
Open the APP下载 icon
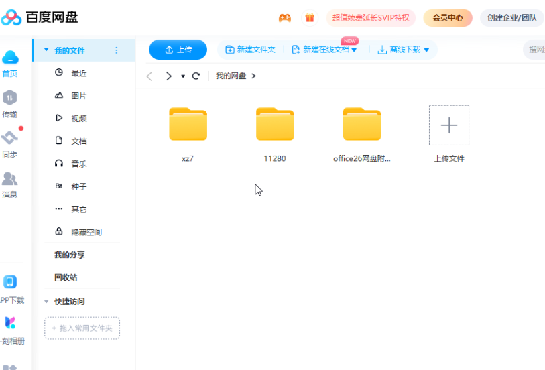point(11,290)
